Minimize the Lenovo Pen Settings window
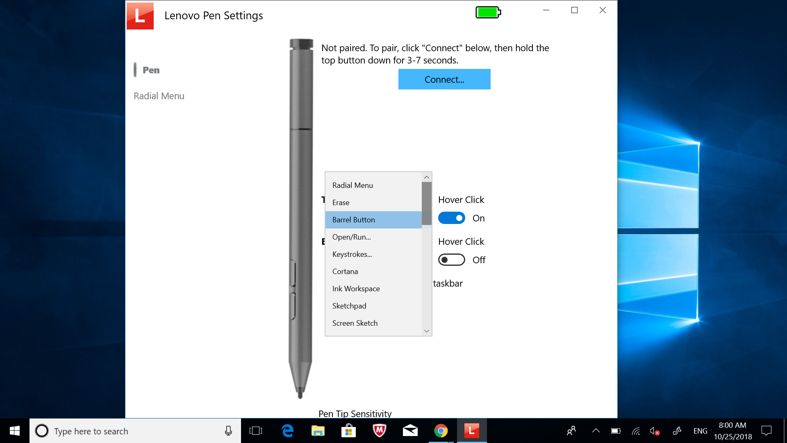The height and width of the screenshot is (443, 787). tap(546, 10)
